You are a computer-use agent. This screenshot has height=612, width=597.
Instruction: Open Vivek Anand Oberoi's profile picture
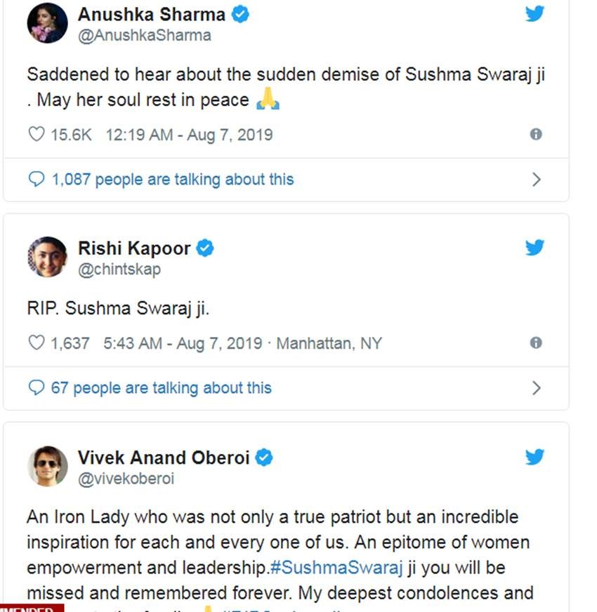[47, 466]
